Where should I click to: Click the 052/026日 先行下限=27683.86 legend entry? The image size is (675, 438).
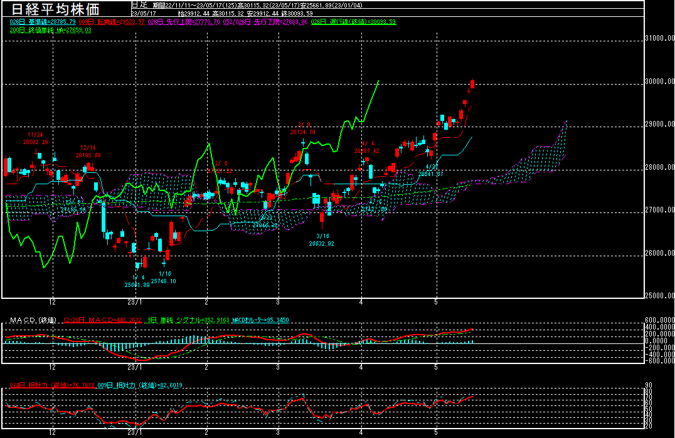point(265,21)
